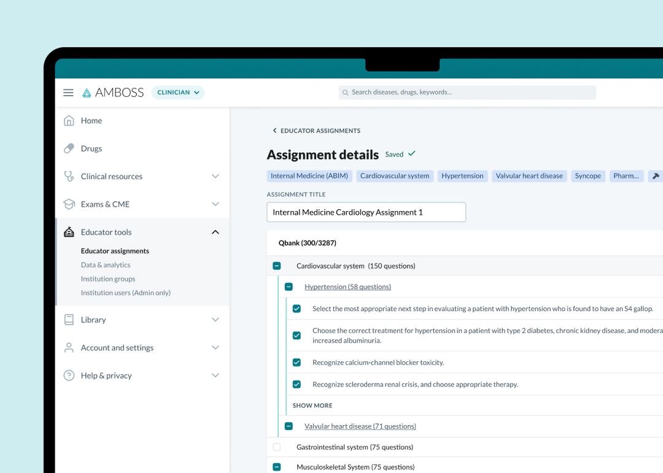This screenshot has width=663, height=473.
Task: Uncheck the calcium-channel blocker toxicity question
Action: click(x=297, y=362)
